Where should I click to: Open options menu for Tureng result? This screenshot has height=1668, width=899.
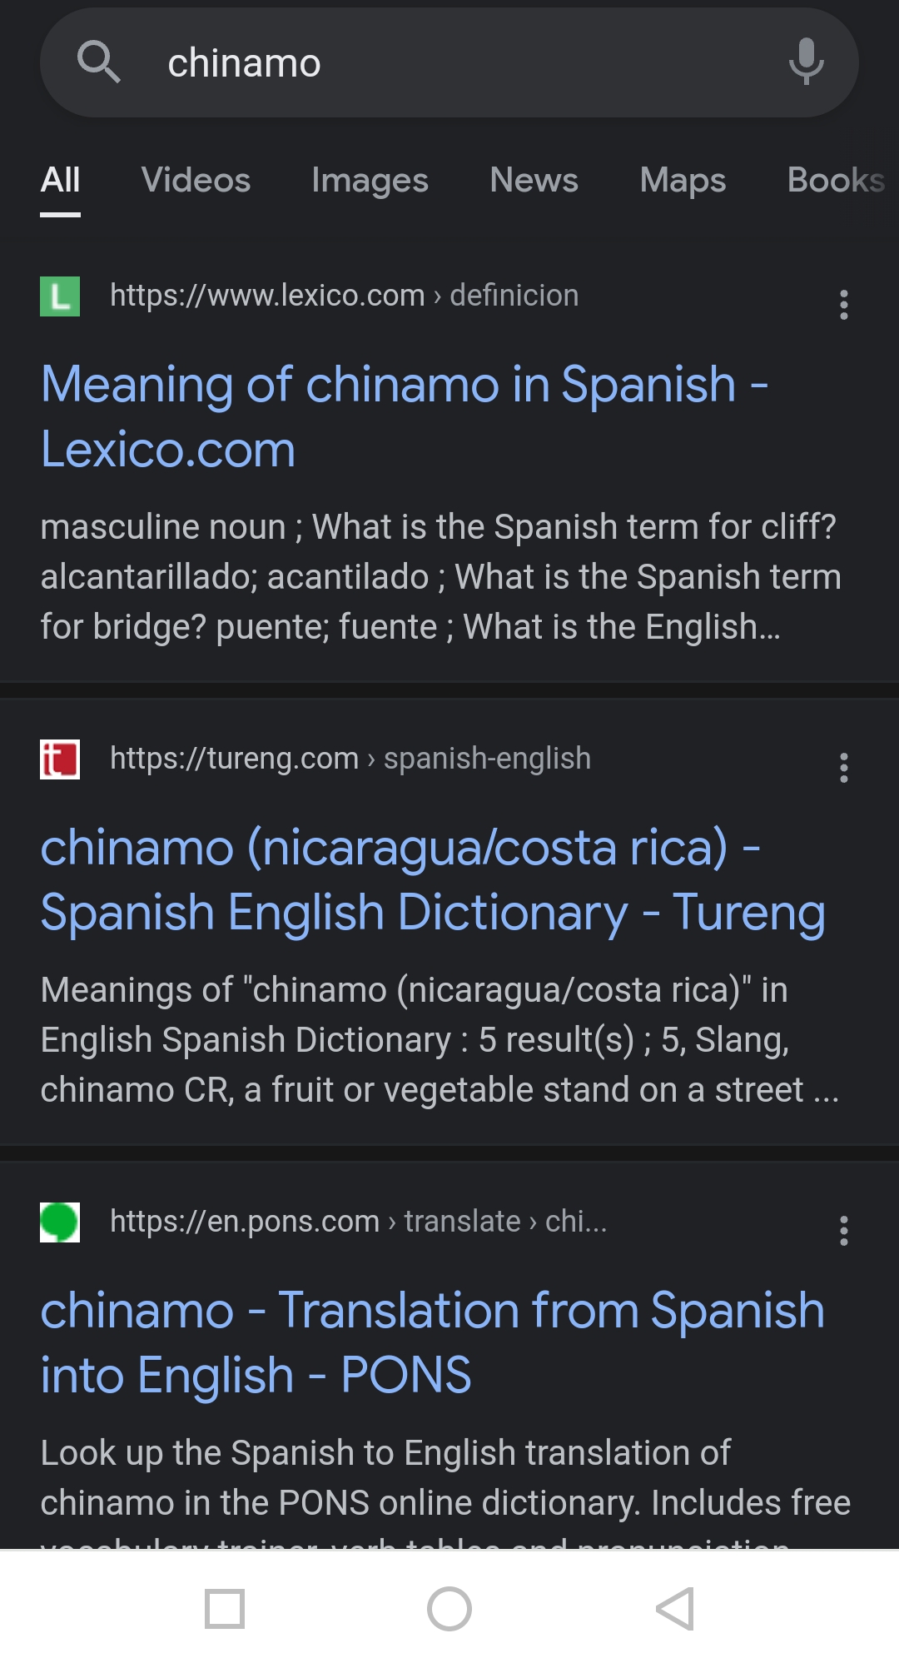843,768
